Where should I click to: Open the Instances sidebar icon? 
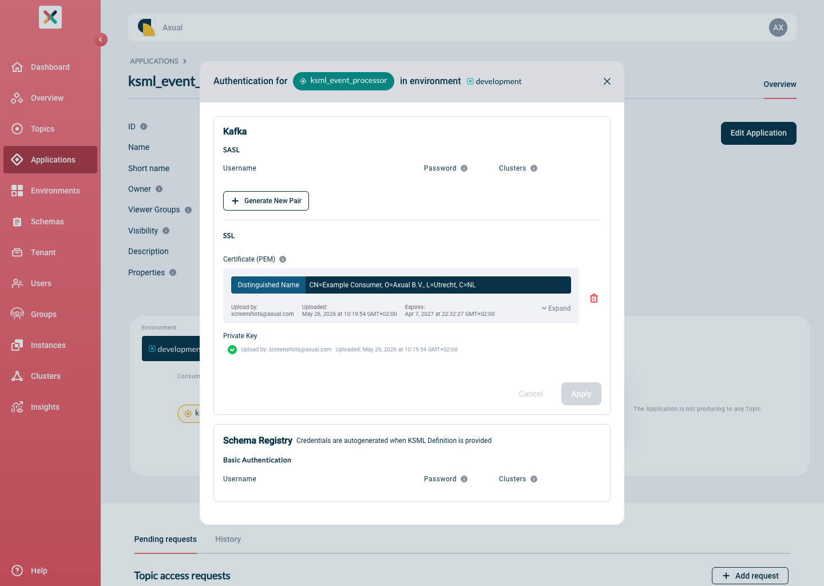point(17,345)
